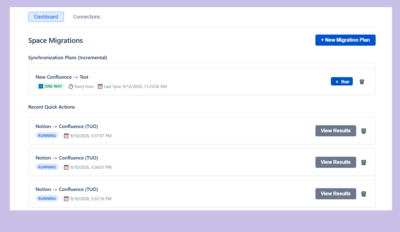Click the ONE-WAY arrow badge icon
Screen dimensions: 400x232
click(x=41, y=86)
